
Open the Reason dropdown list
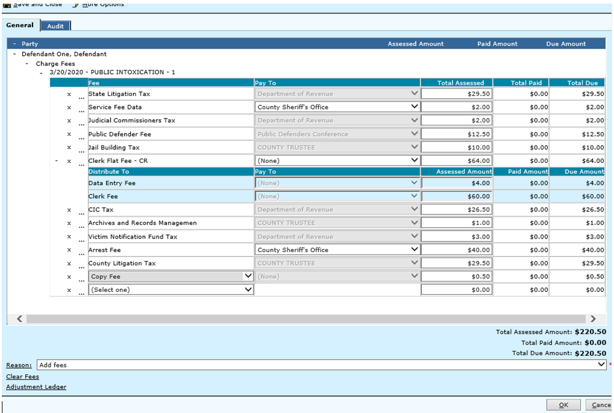click(x=600, y=365)
